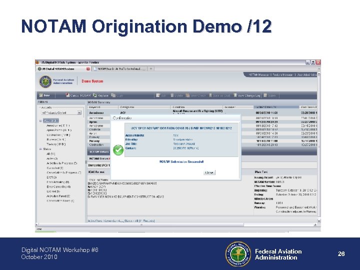The height and width of the screenshot is (270, 360).
Task: Click the horizontal scrollbar left arrow
Action: (36, 224)
